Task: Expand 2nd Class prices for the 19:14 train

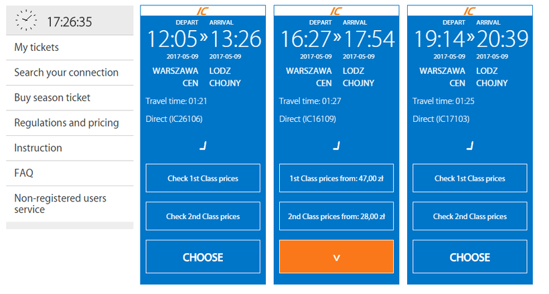Action: (469, 216)
